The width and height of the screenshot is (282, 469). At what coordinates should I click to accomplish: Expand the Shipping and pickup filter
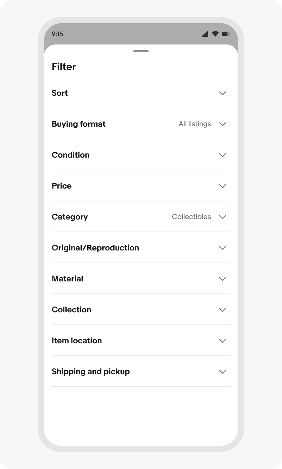coord(222,372)
